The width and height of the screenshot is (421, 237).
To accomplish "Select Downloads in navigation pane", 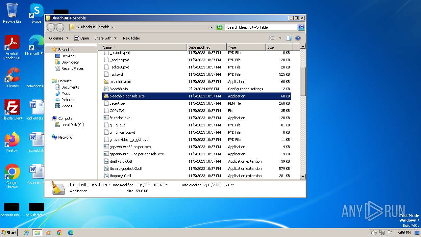I will point(70,62).
